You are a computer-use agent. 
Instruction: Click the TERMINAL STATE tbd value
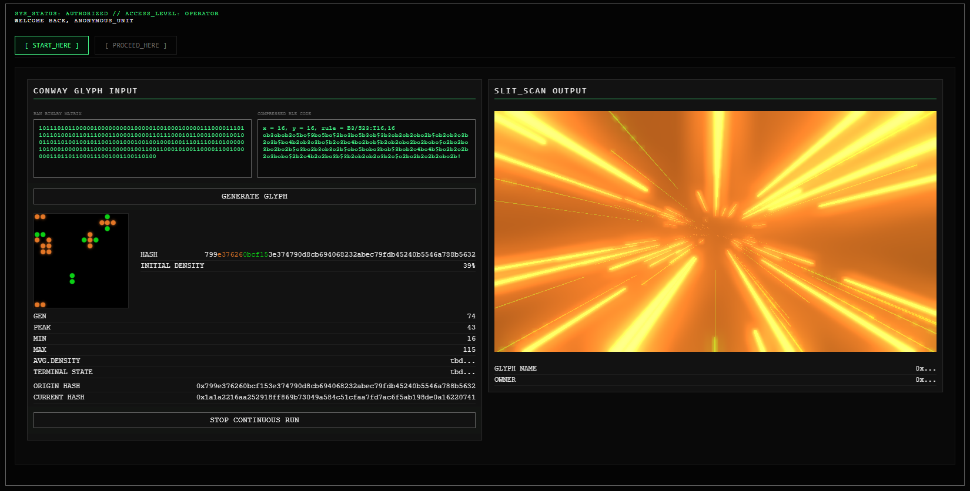pyautogui.click(x=463, y=372)
